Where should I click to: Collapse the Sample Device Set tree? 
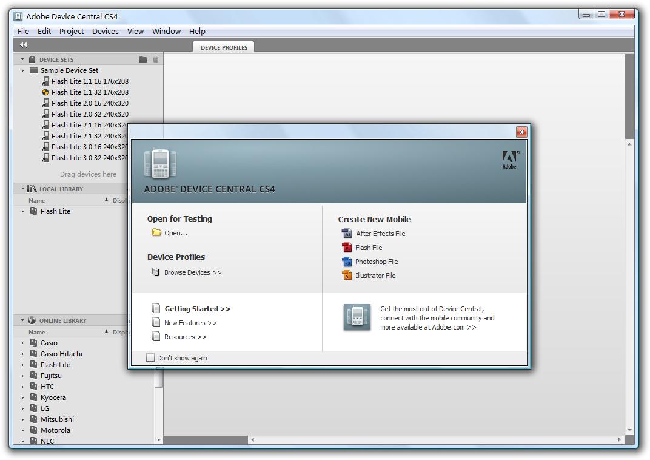[x=23, y=70]
